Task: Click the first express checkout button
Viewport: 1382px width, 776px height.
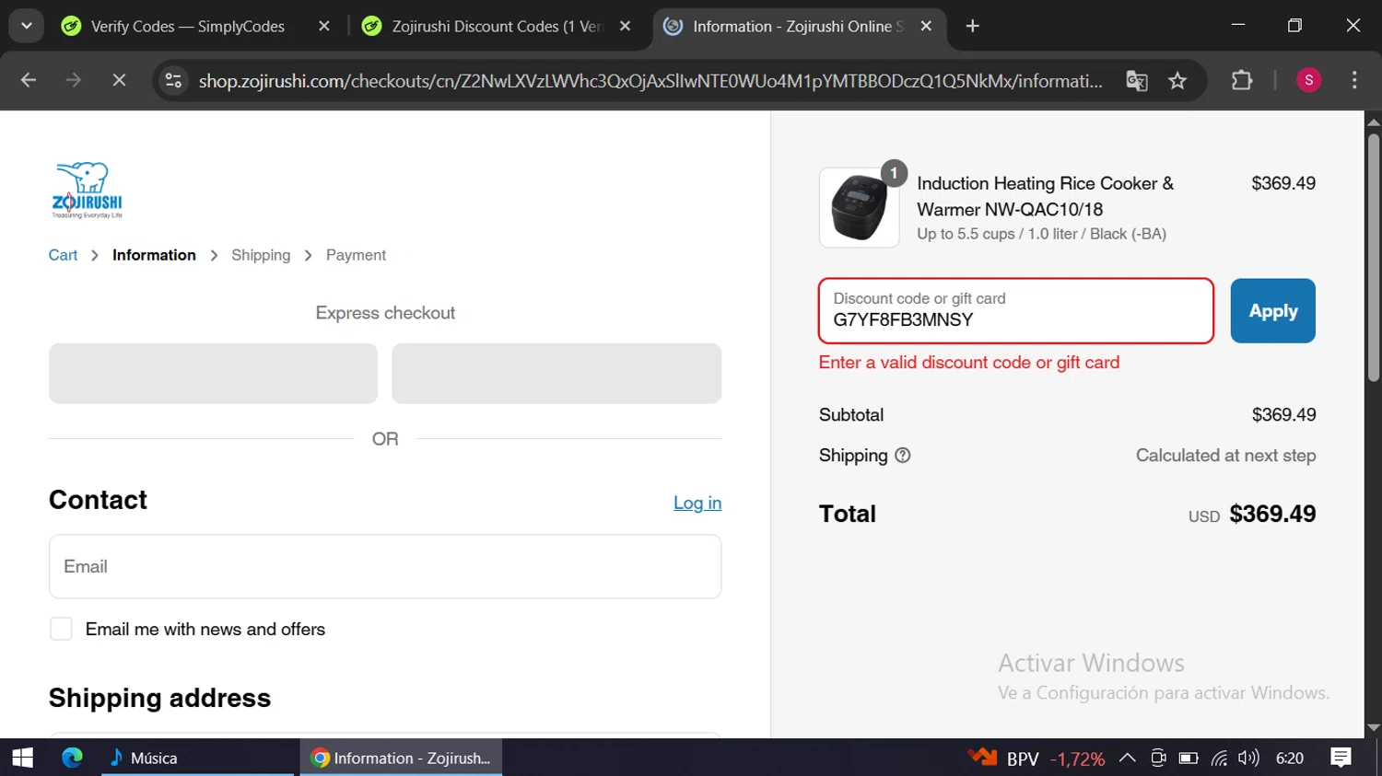Action: pos(213,374)
